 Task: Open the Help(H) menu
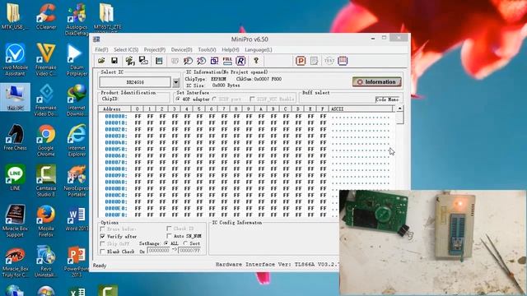pyautogui.click(x=231, y=49)
